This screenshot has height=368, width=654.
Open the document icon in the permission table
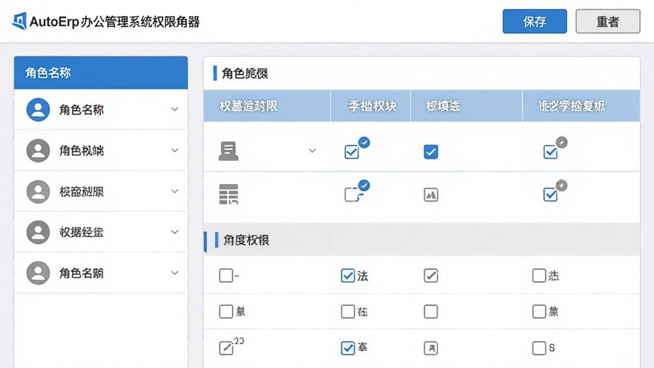pyautogui.click(x=229, y=151)
